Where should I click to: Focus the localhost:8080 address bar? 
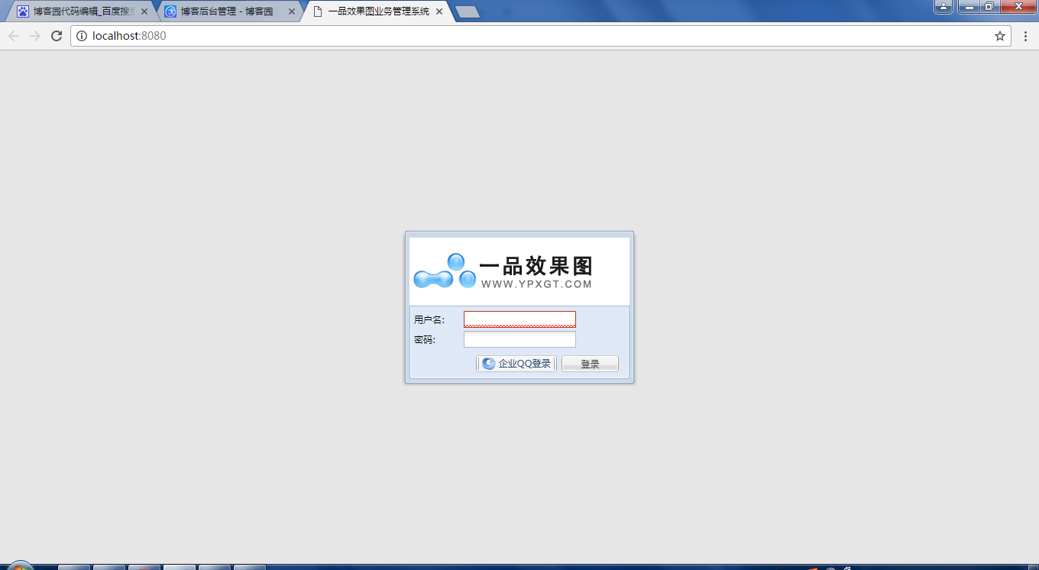click(x=541, y=36)
